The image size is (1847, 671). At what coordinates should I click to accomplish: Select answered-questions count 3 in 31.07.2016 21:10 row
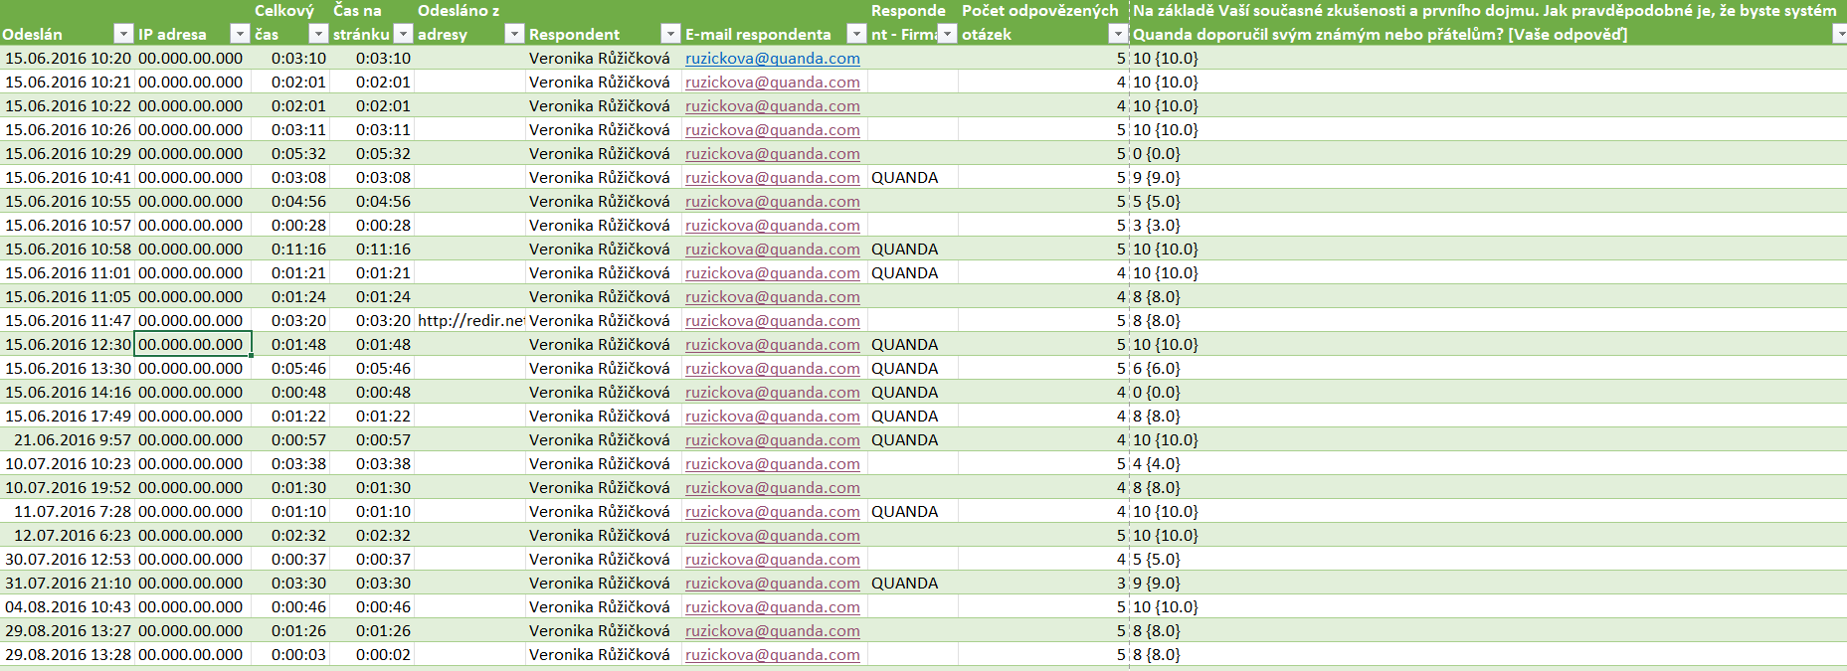tap(1043, 583)
